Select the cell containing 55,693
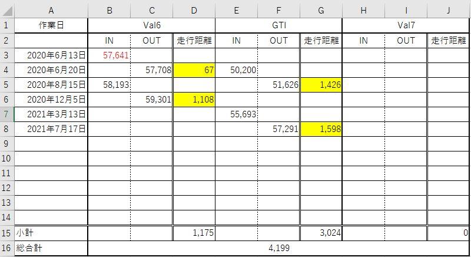471x257 pixels. tap(237, 114)
